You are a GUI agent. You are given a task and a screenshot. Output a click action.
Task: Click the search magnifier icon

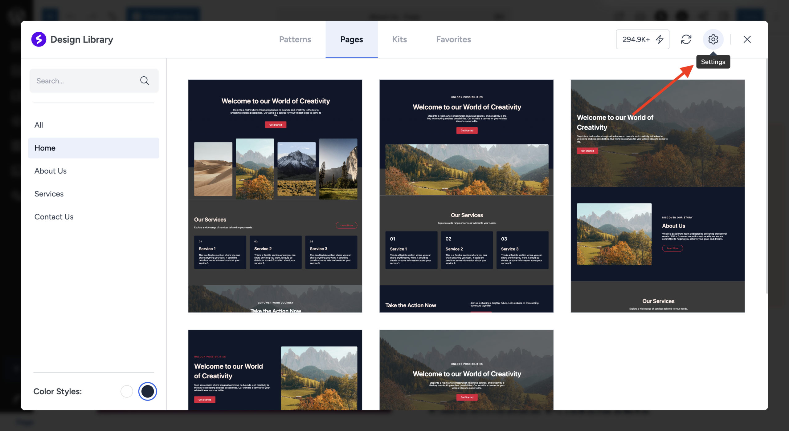[144, 81]
